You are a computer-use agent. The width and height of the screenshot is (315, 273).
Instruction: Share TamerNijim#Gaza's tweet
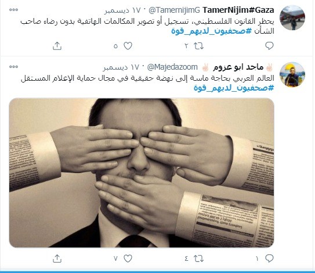57,46
